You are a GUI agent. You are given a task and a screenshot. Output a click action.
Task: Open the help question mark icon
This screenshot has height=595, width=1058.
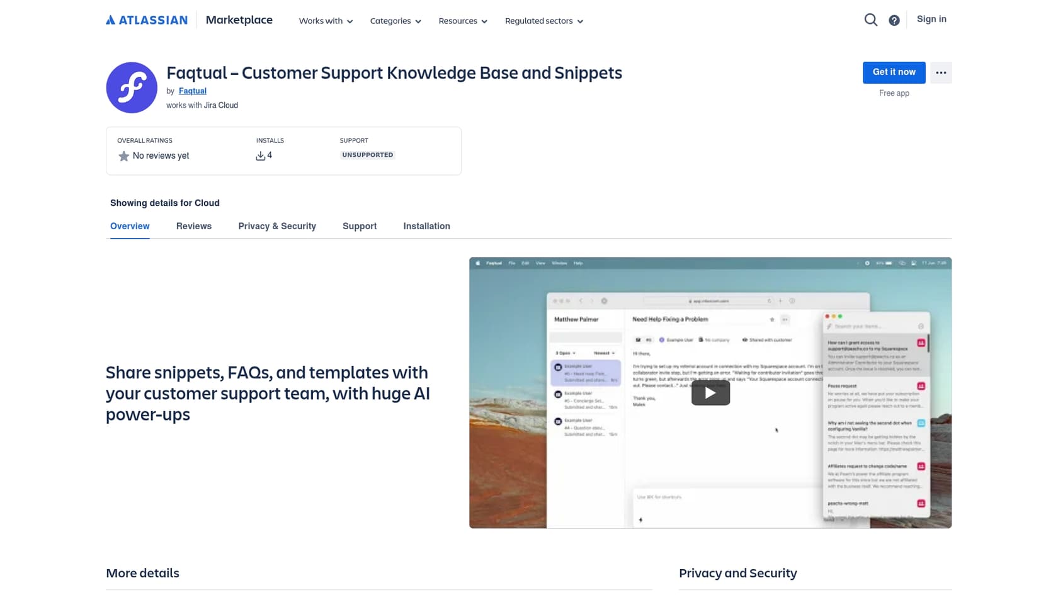(x=894, y=21)
